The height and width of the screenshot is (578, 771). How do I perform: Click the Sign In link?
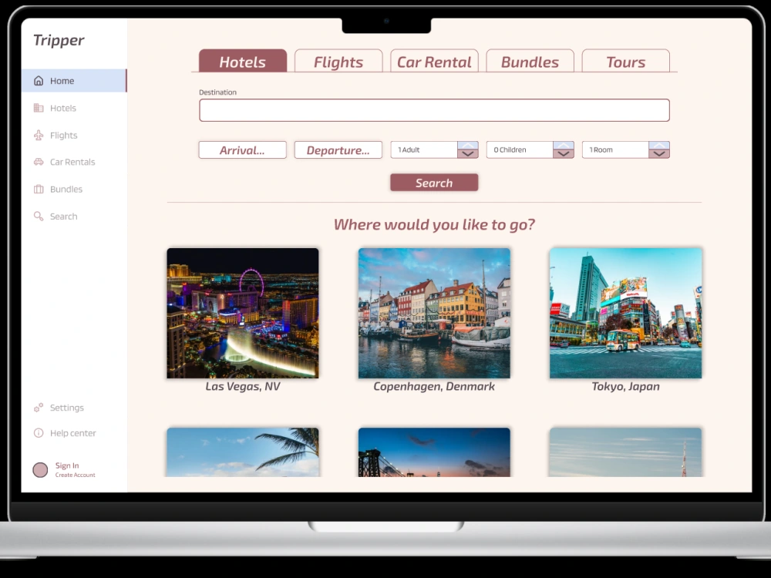tap(67, 465)
